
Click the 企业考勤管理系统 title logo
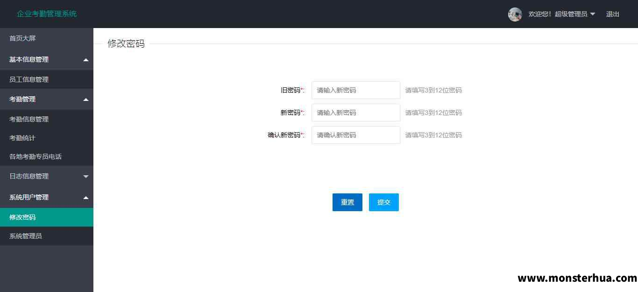(x=47, y=14)
